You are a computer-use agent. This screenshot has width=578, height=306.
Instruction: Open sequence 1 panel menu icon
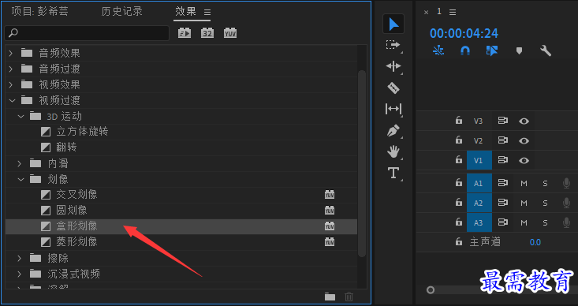tap(453, 13)
